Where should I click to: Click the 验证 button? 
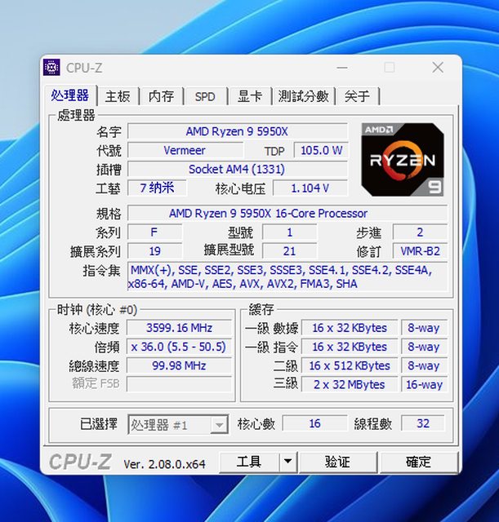pos(337,462)
